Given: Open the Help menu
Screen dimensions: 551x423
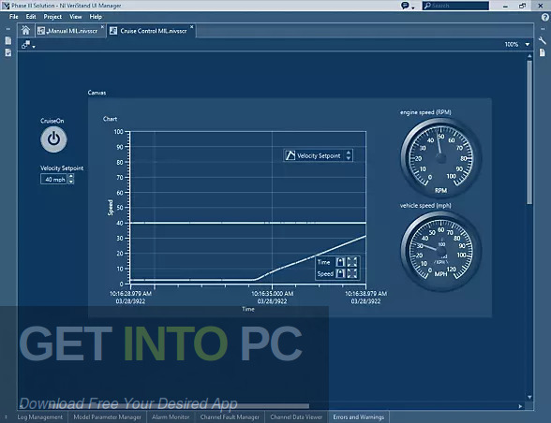Looking at the screenshot, I should click(96, 17).
